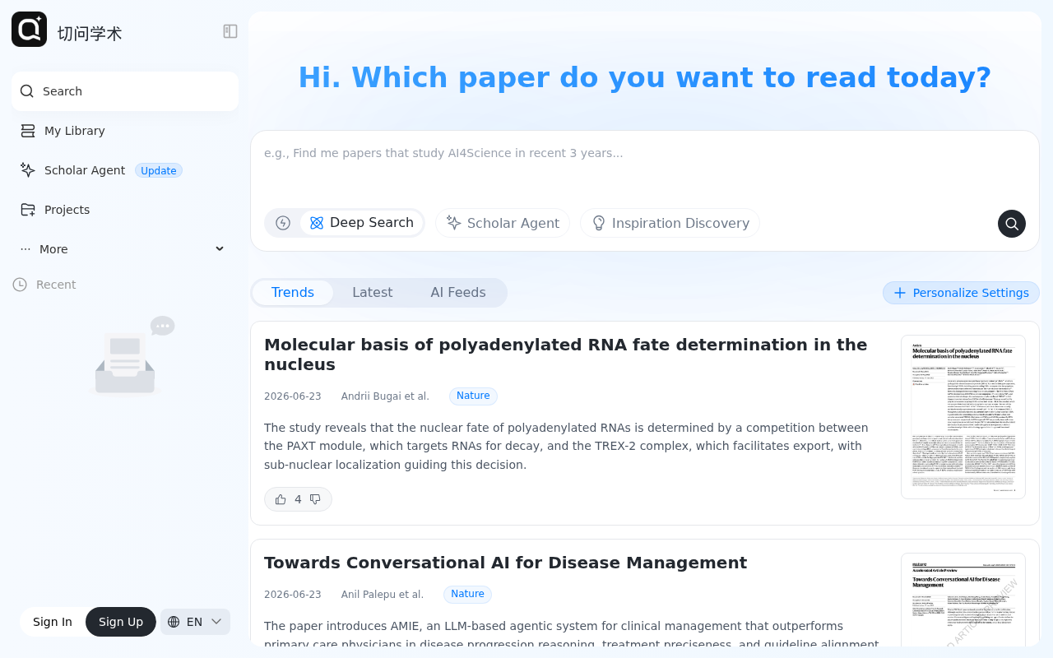Viewport: 1053px width, 658px height.
Task: Dislike the polyadenylated RNA paper
Action: (x=315, y=499)
